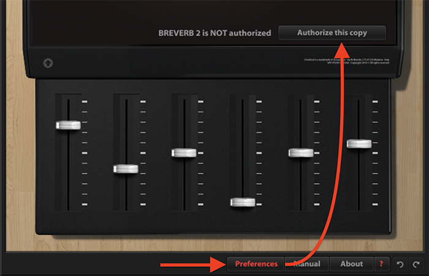
Task: Click the red question mark help icon
Action: (x=381, y=264)
